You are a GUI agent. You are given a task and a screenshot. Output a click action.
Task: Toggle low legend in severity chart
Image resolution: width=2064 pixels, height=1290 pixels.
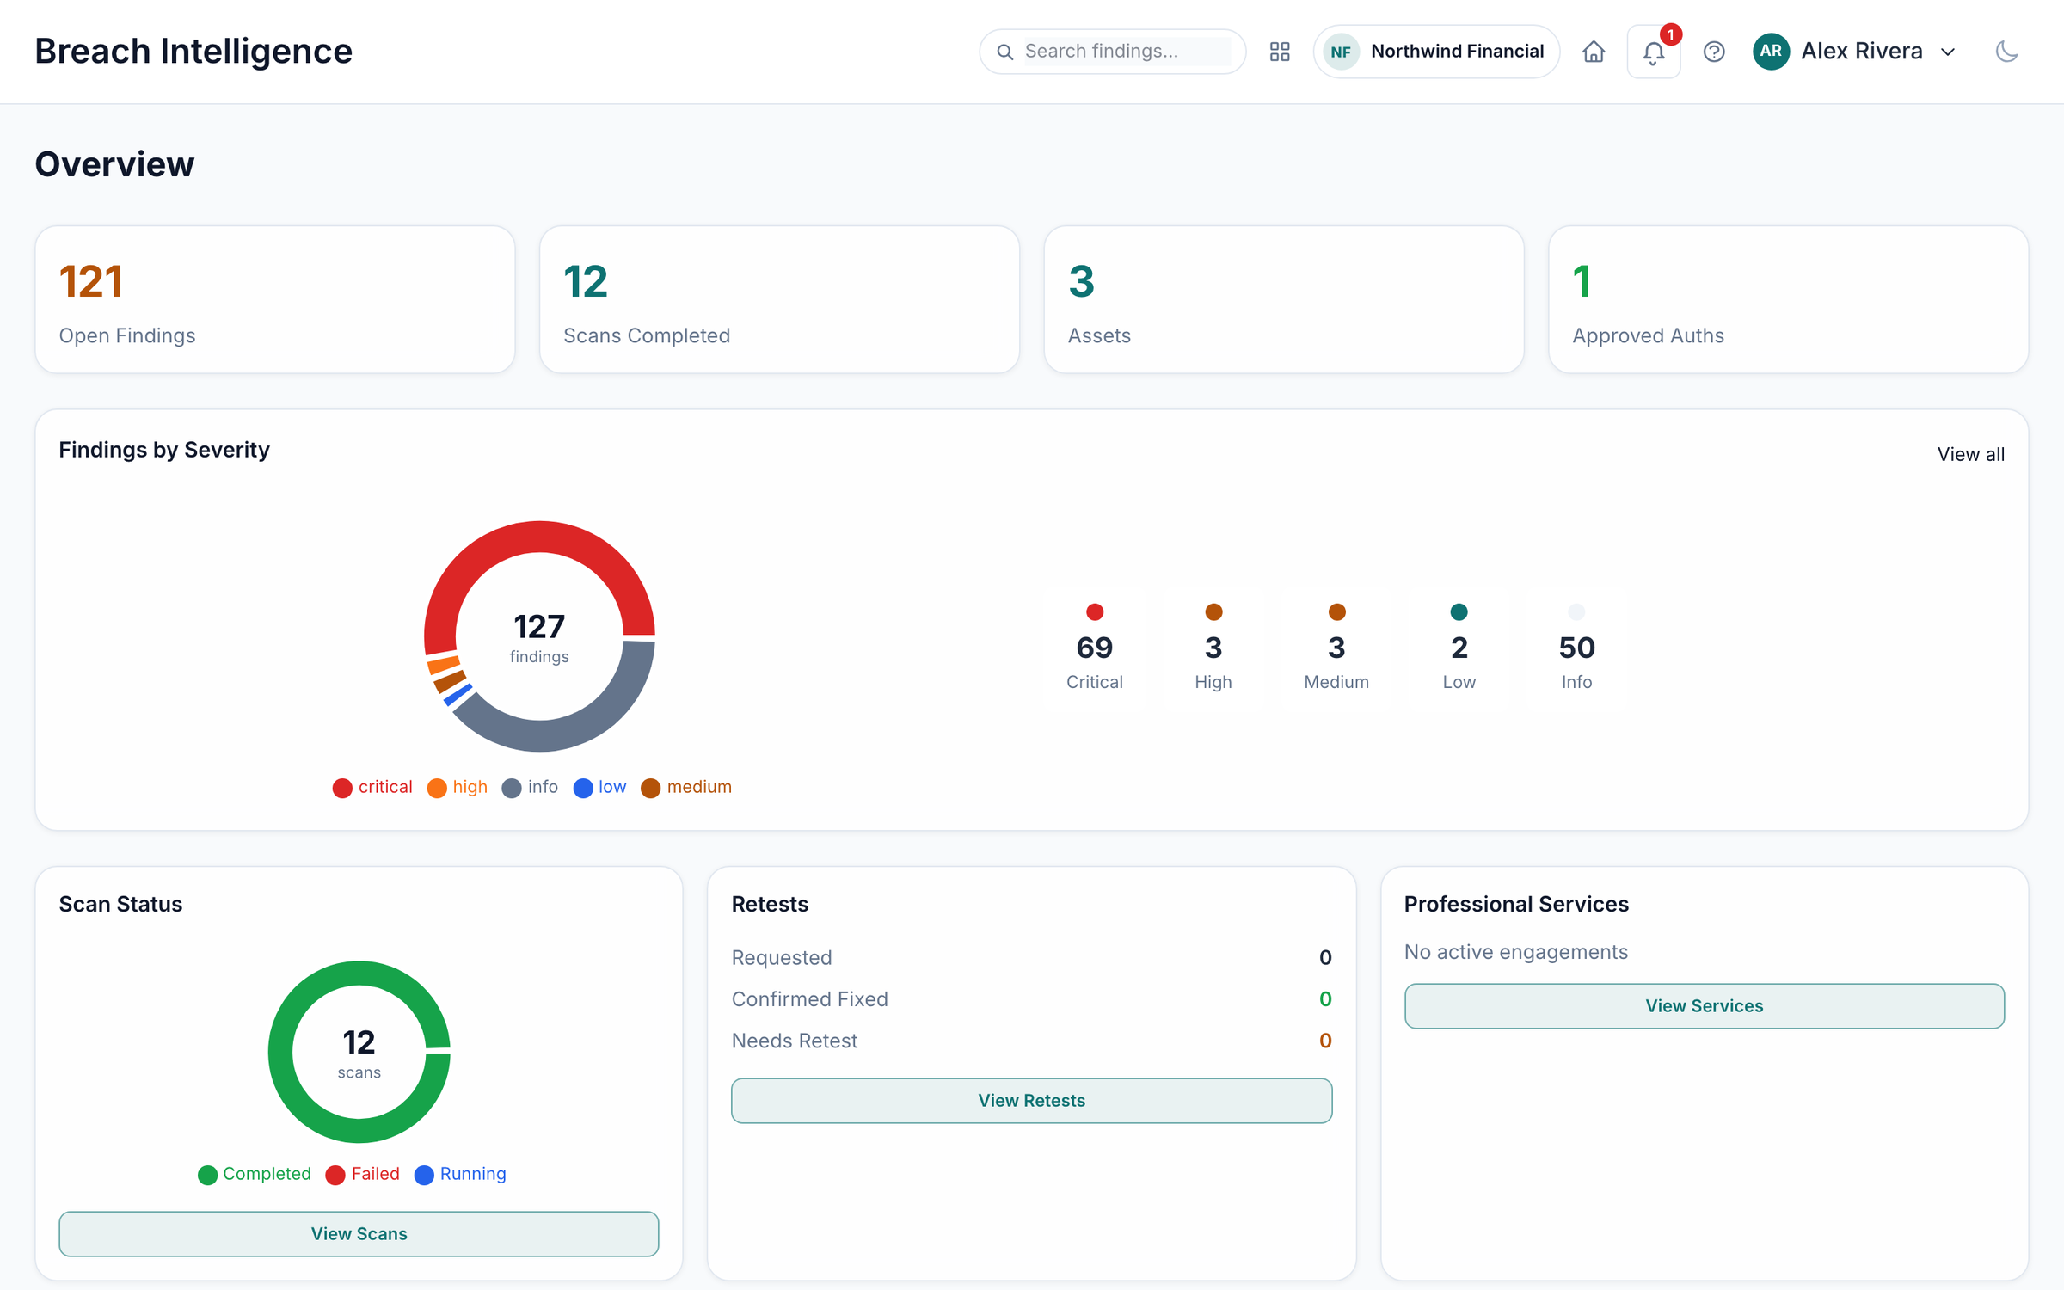[x=599, y=787]
